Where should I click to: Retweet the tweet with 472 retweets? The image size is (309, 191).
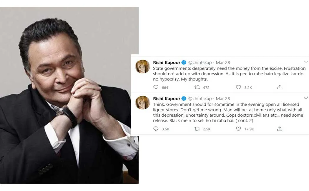click(197, 87)
